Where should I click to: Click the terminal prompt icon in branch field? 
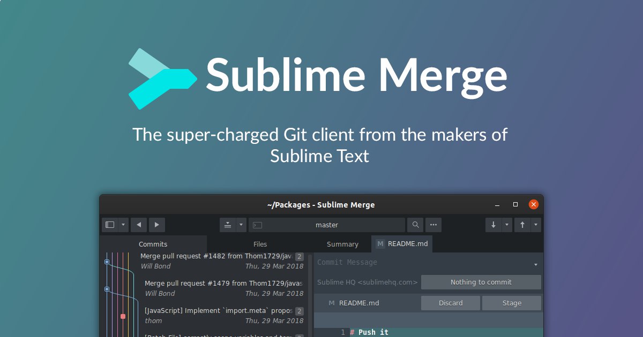point(257,225)
